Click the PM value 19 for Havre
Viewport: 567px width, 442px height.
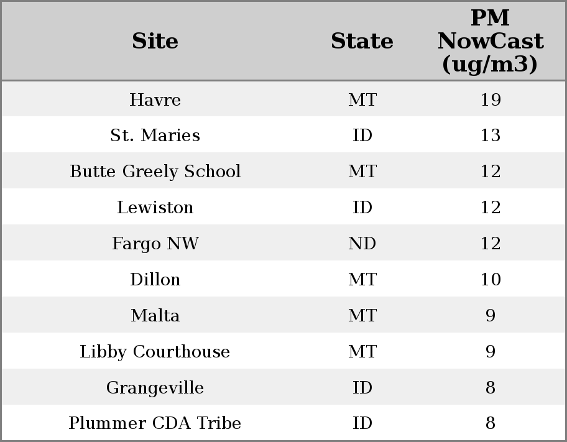point(490,99)
